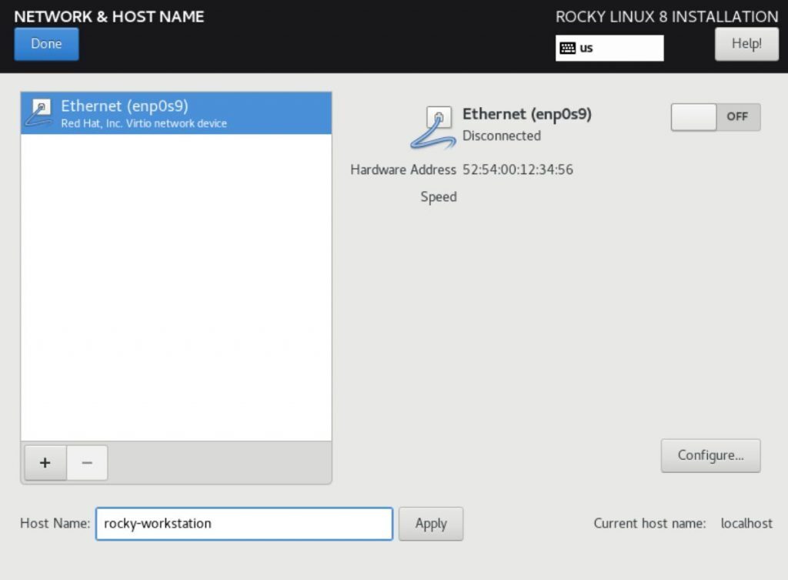The image size is (788, 580).
Task: Click the plus icon to add a network interface
Action: point(45,462)
